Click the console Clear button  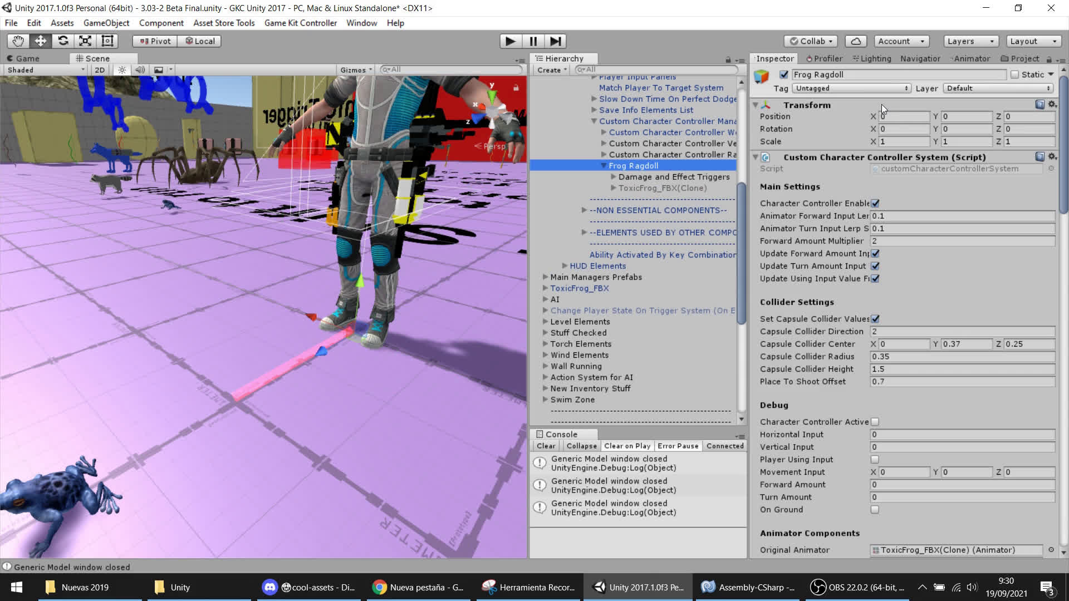(x=546, y=446)
